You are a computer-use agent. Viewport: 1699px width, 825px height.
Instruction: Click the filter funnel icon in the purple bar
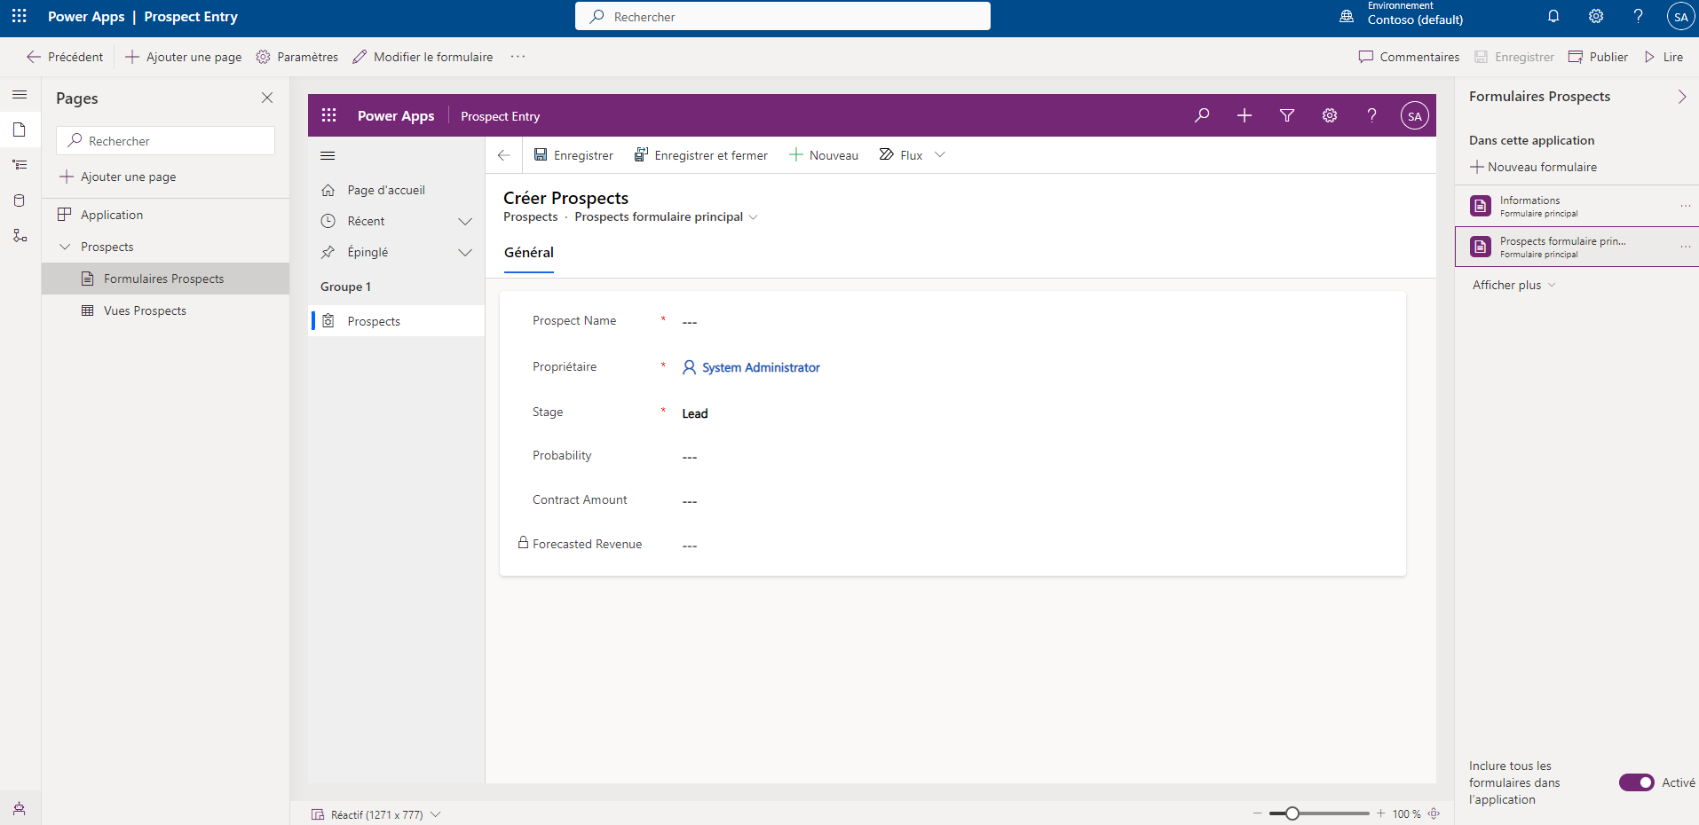click(1287, 115)
